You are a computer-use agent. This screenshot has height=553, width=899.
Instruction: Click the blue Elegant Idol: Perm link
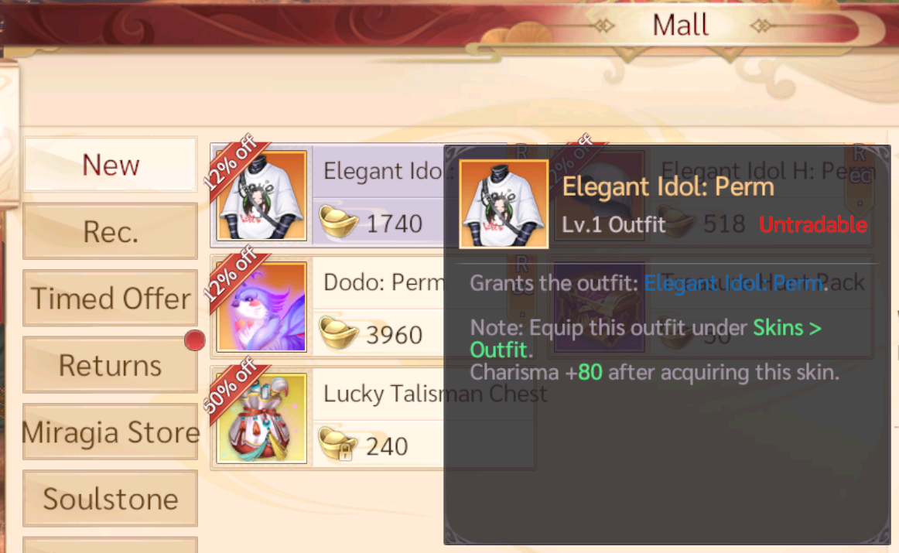click(x=734, y=283)
